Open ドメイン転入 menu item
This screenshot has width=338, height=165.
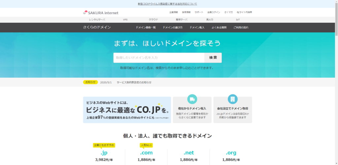tap(197, 28)
